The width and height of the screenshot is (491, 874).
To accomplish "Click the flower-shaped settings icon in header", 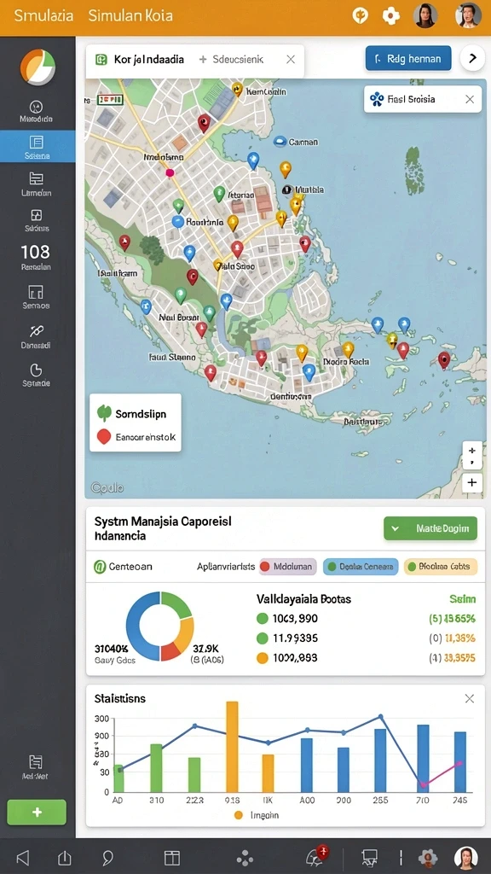I will [390, 15].
